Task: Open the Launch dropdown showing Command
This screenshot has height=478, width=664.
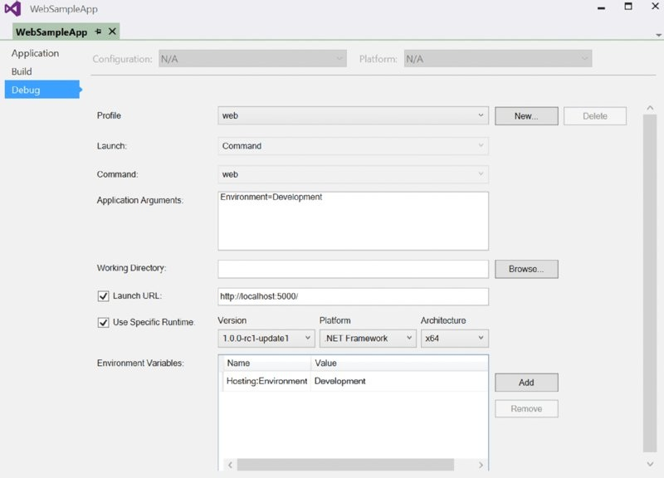Action: [354, 146]
